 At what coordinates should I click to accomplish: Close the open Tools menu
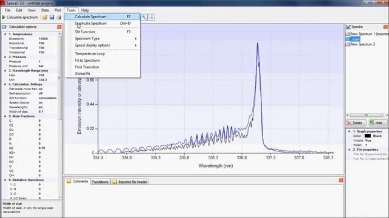click(71, 10)
